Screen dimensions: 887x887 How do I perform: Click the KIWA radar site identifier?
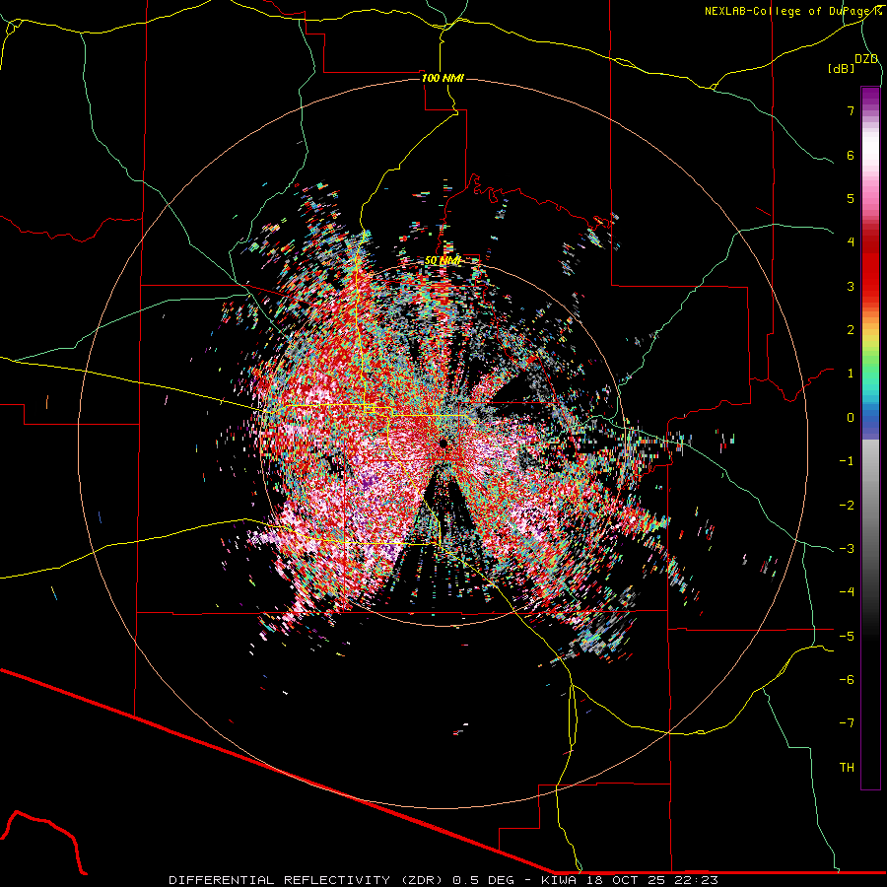pos(559,880)
